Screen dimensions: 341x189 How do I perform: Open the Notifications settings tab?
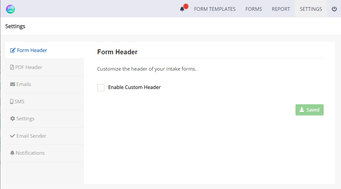click(x=45, y=153)
